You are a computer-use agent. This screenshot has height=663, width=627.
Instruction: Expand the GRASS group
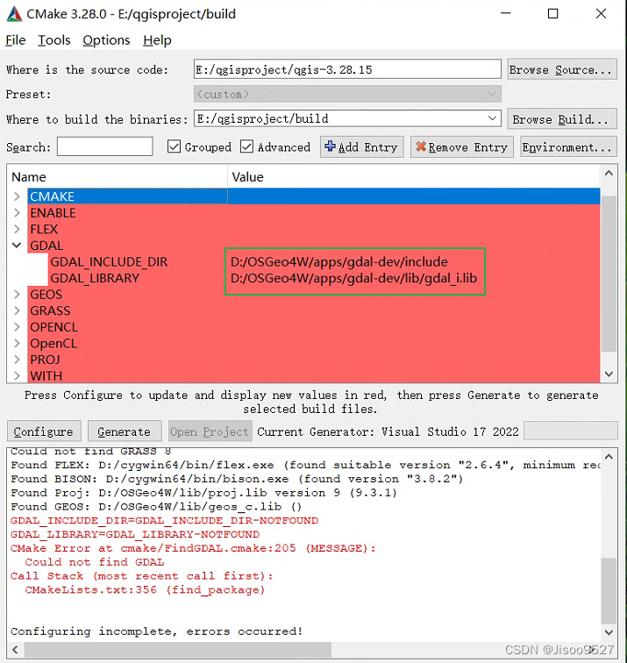17,310
